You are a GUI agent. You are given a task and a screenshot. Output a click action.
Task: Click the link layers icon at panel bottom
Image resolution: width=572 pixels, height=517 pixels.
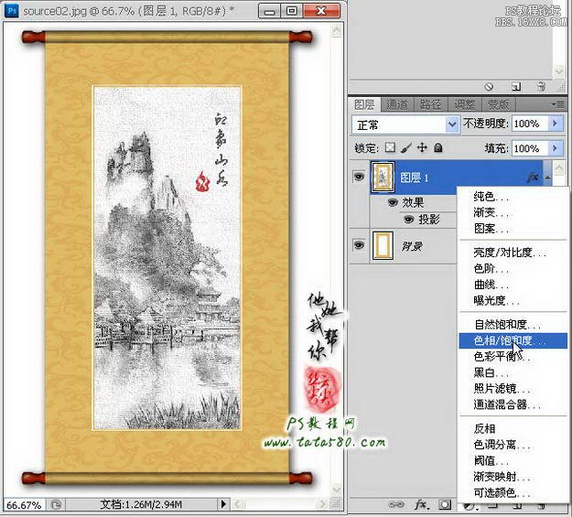(395, 504)
